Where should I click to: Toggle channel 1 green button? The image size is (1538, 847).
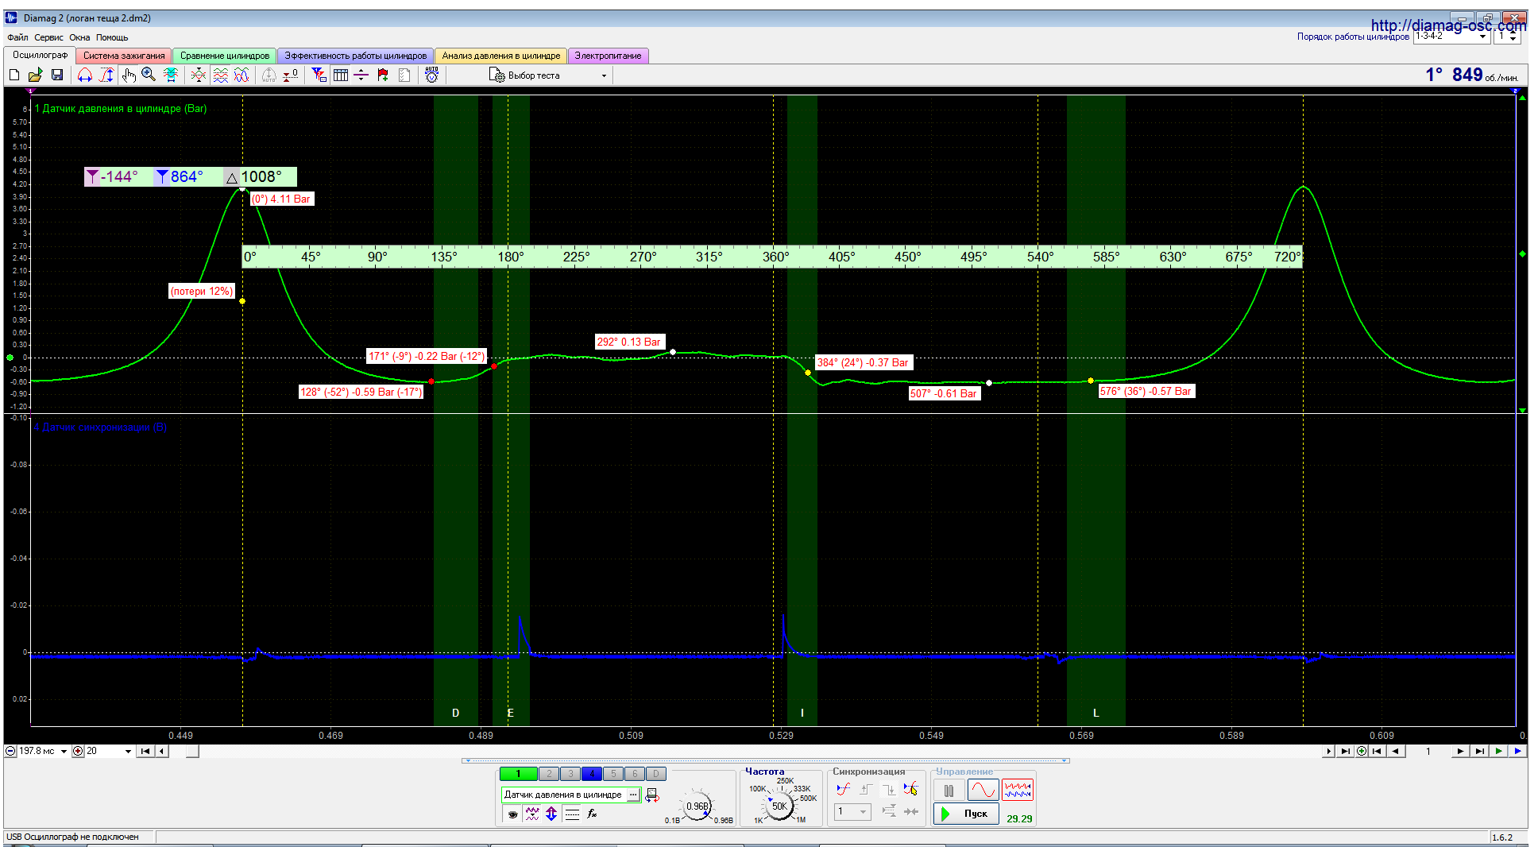click(518, 774)
